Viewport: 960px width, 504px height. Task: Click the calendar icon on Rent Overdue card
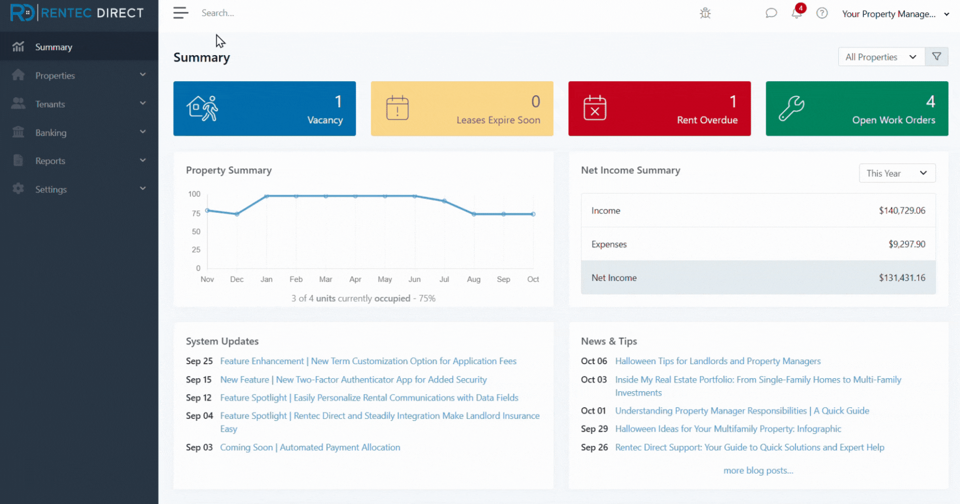click(x=595, y=108)
